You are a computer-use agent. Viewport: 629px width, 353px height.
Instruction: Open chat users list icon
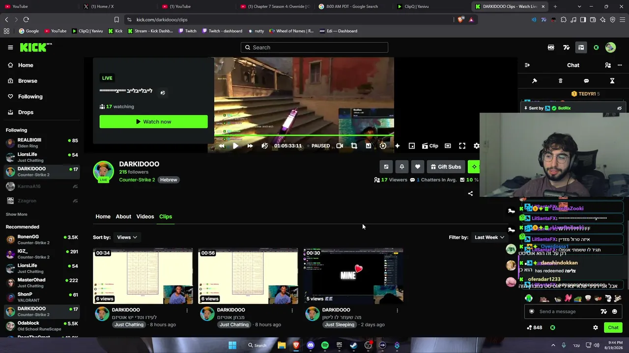[608, 65]
